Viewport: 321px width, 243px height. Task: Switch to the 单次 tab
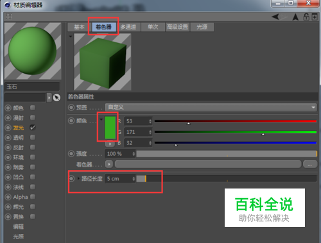[x=153, y=27]
